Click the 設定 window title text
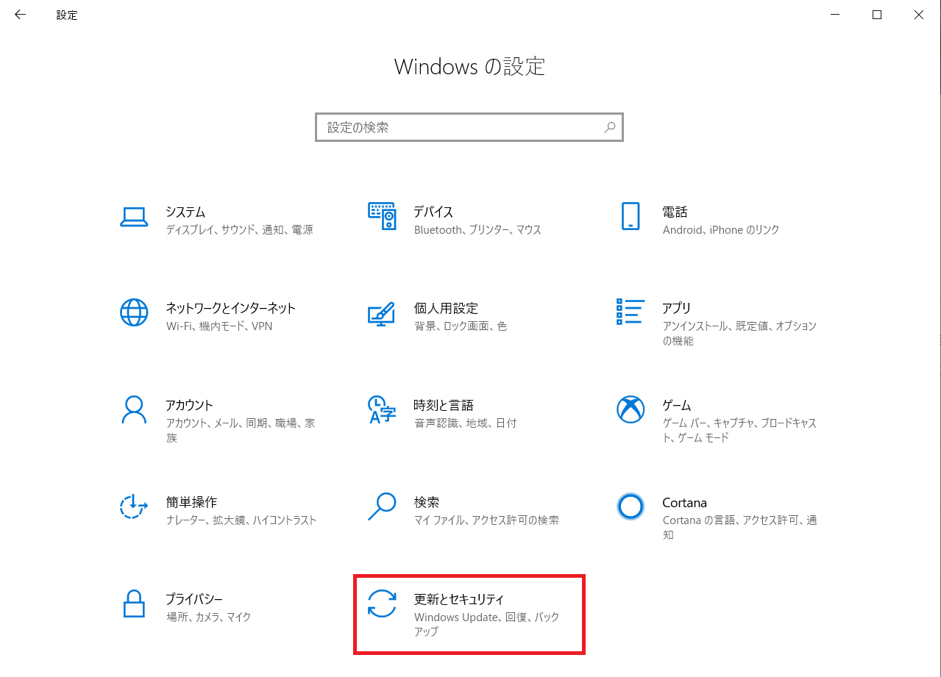The height and width of the screenshot is (677, 941). (x=67, y=15)
